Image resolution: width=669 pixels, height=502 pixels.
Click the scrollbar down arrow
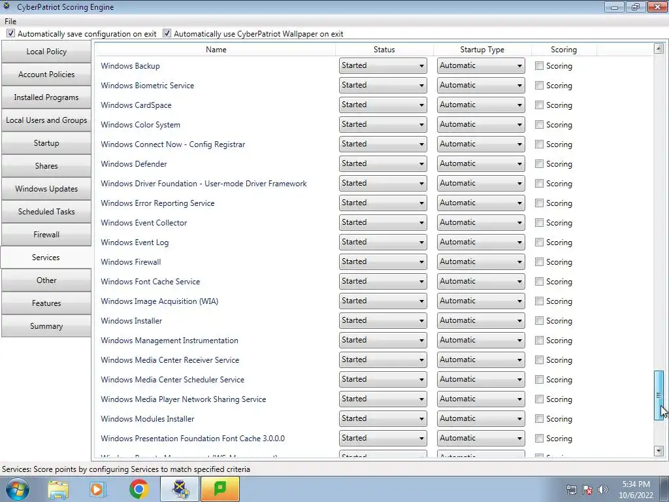tap(659, 451)
